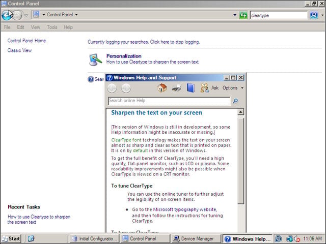Open Personalization heading link

coord(124,56)
